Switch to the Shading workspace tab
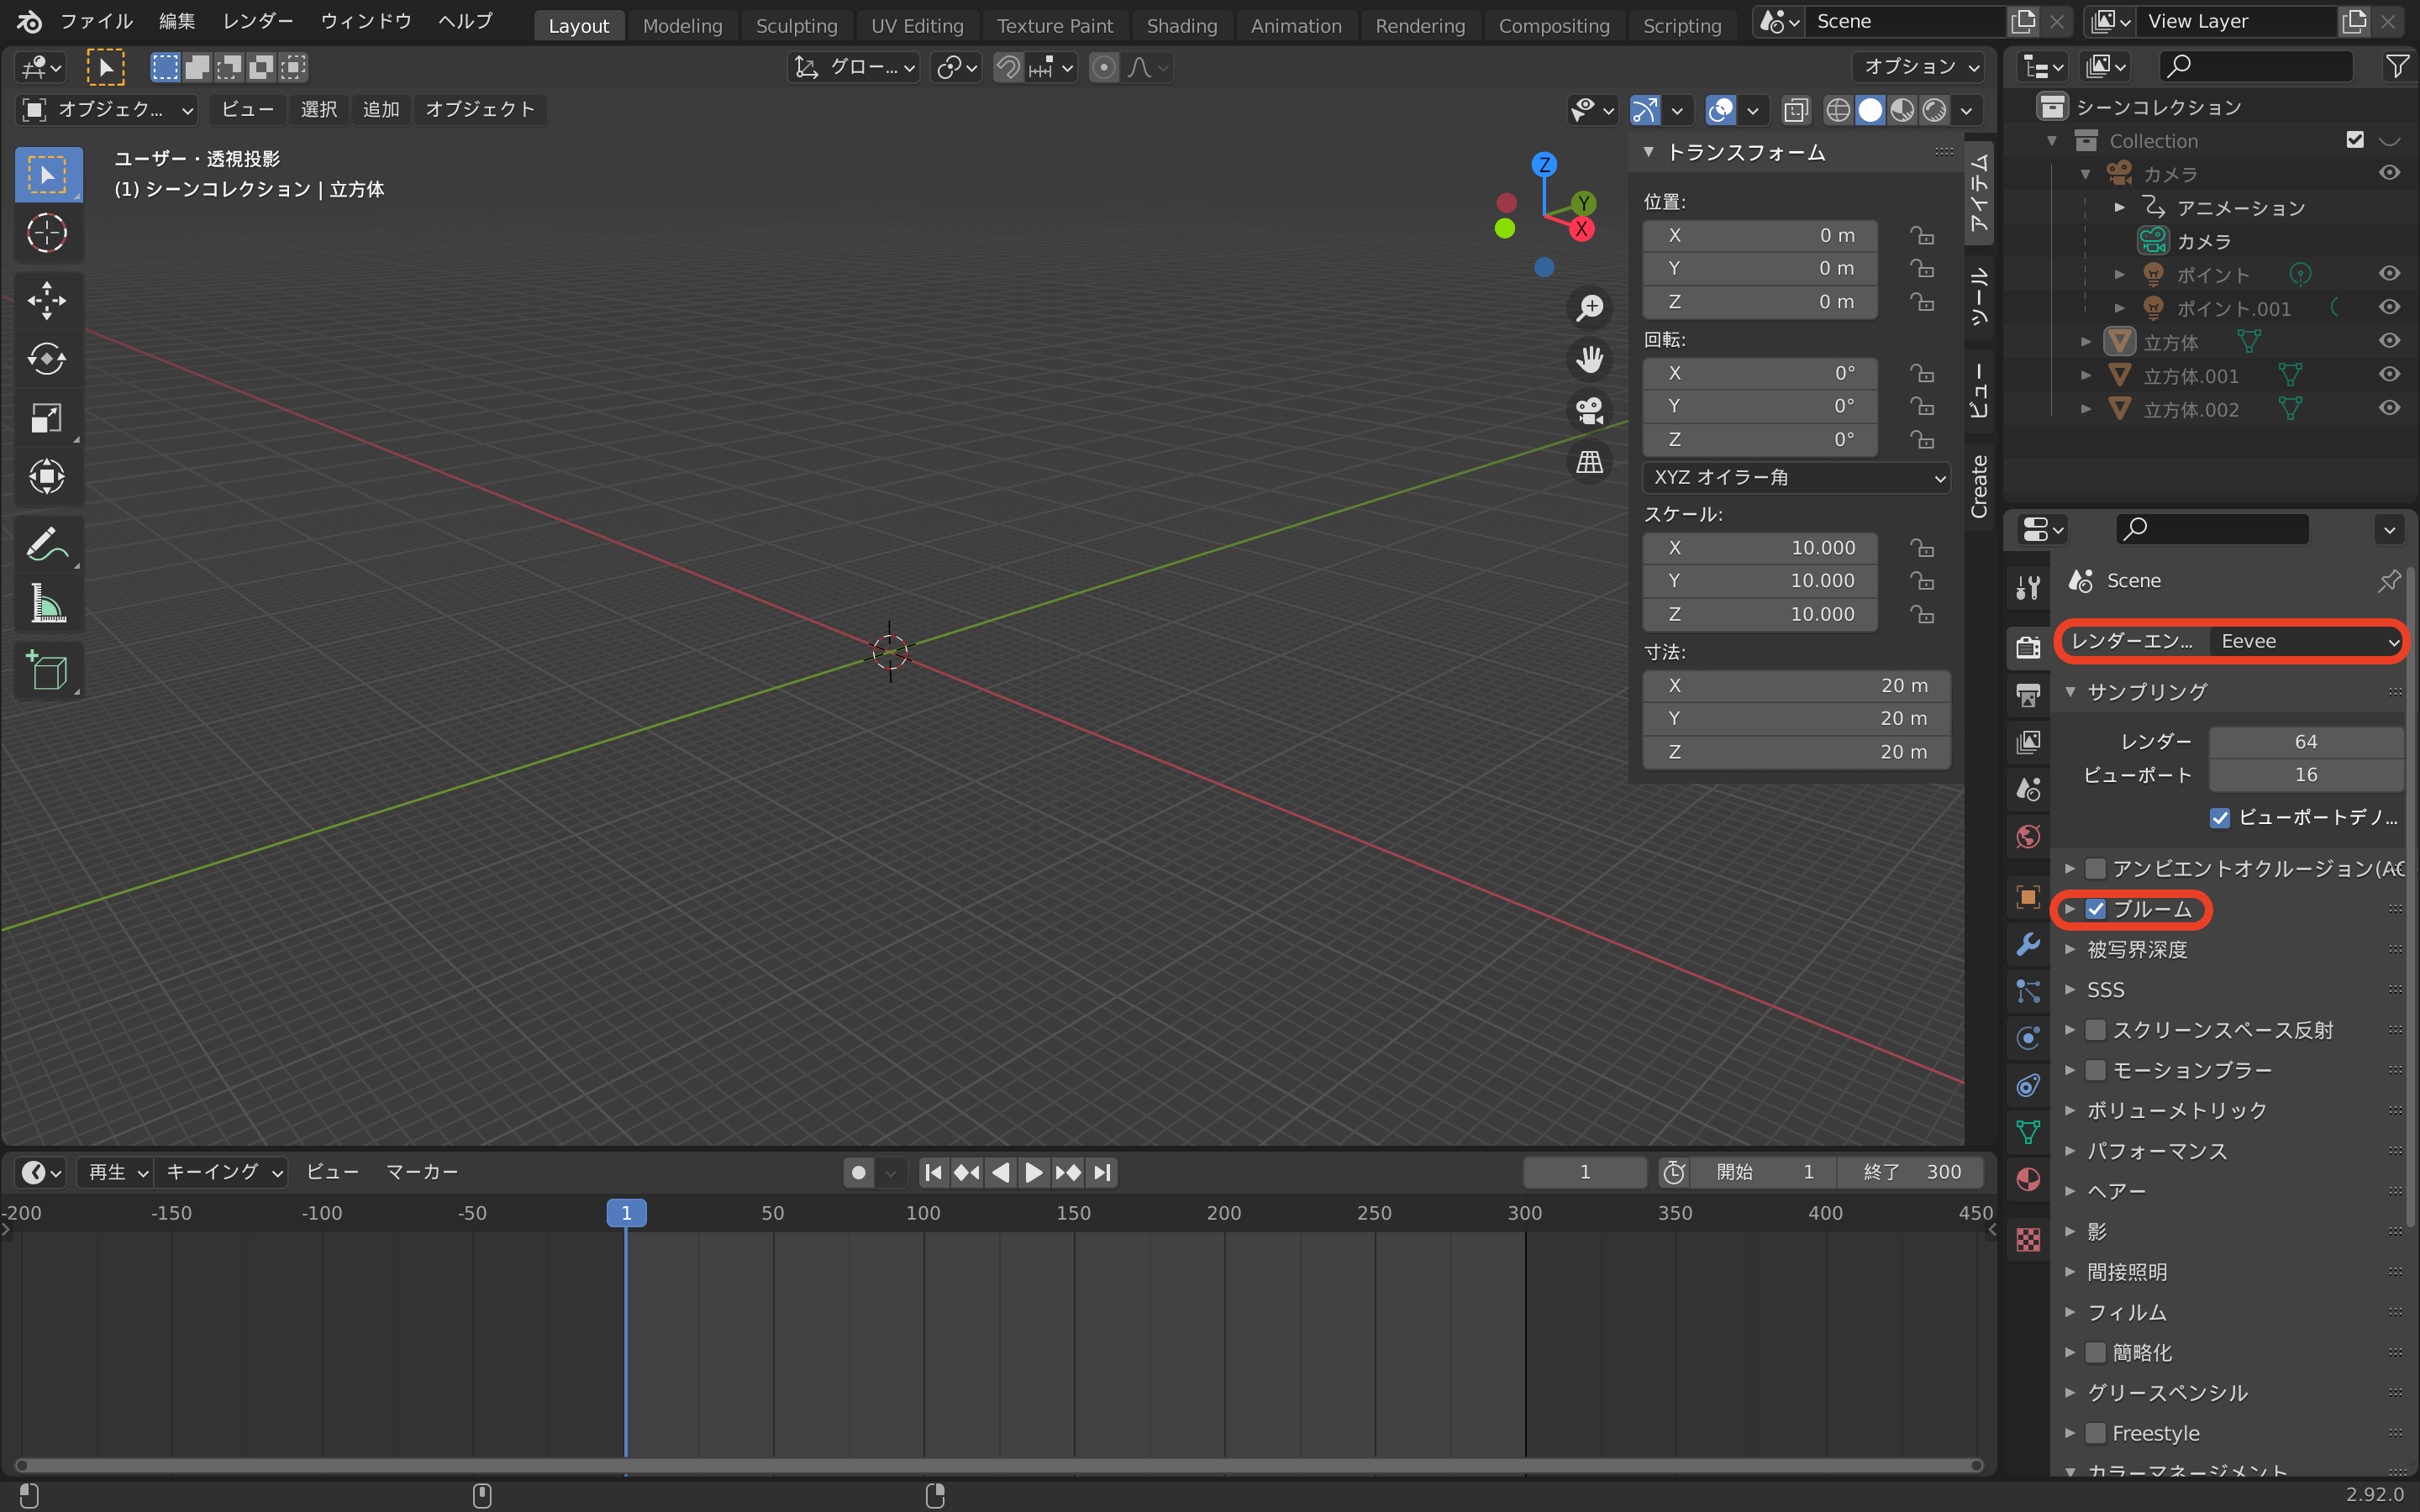 tap(1181, 25)
